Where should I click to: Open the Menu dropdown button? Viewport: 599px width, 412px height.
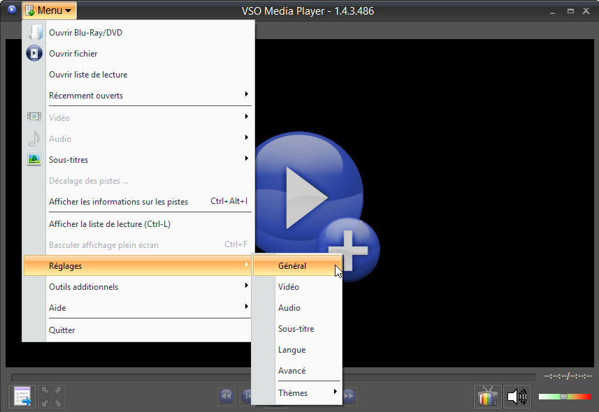[50, 10]
